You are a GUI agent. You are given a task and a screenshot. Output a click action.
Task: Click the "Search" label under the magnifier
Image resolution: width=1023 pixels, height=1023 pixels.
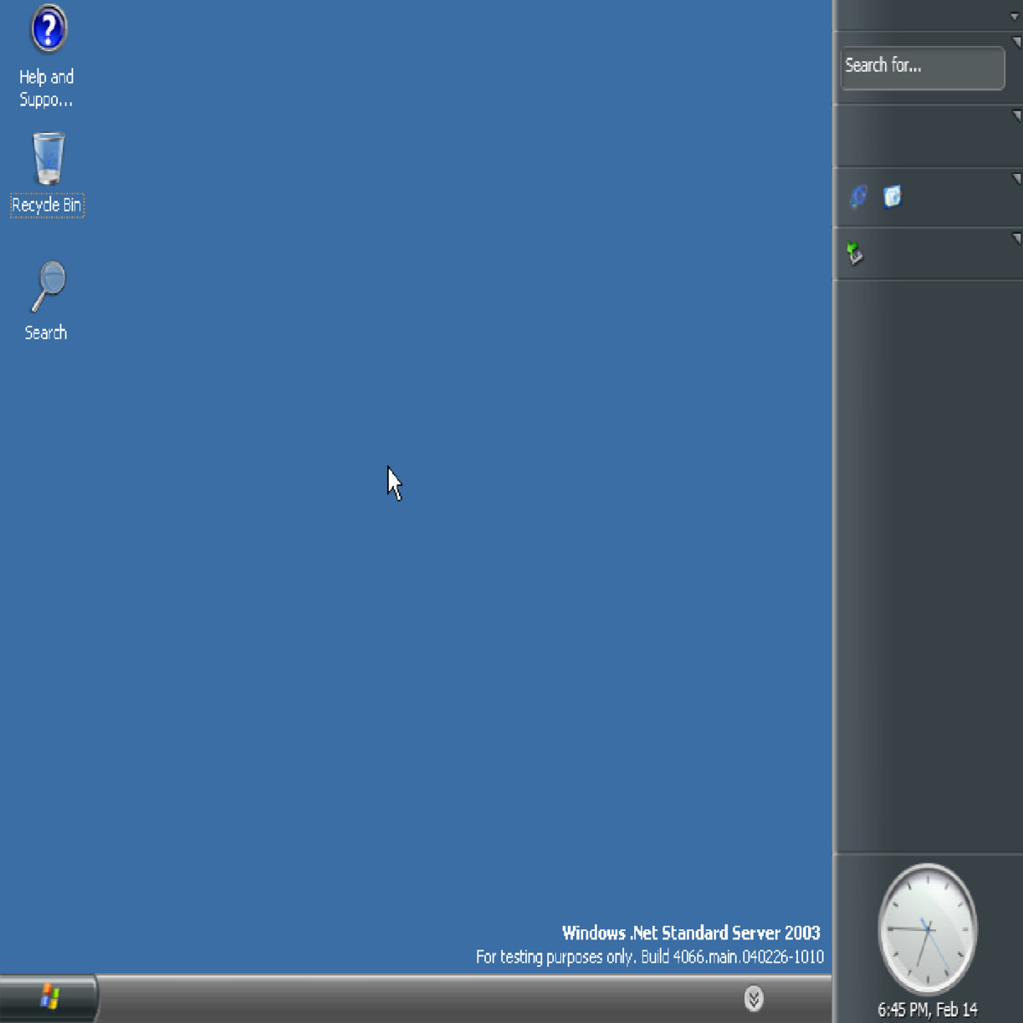click(x=46, y=332)
